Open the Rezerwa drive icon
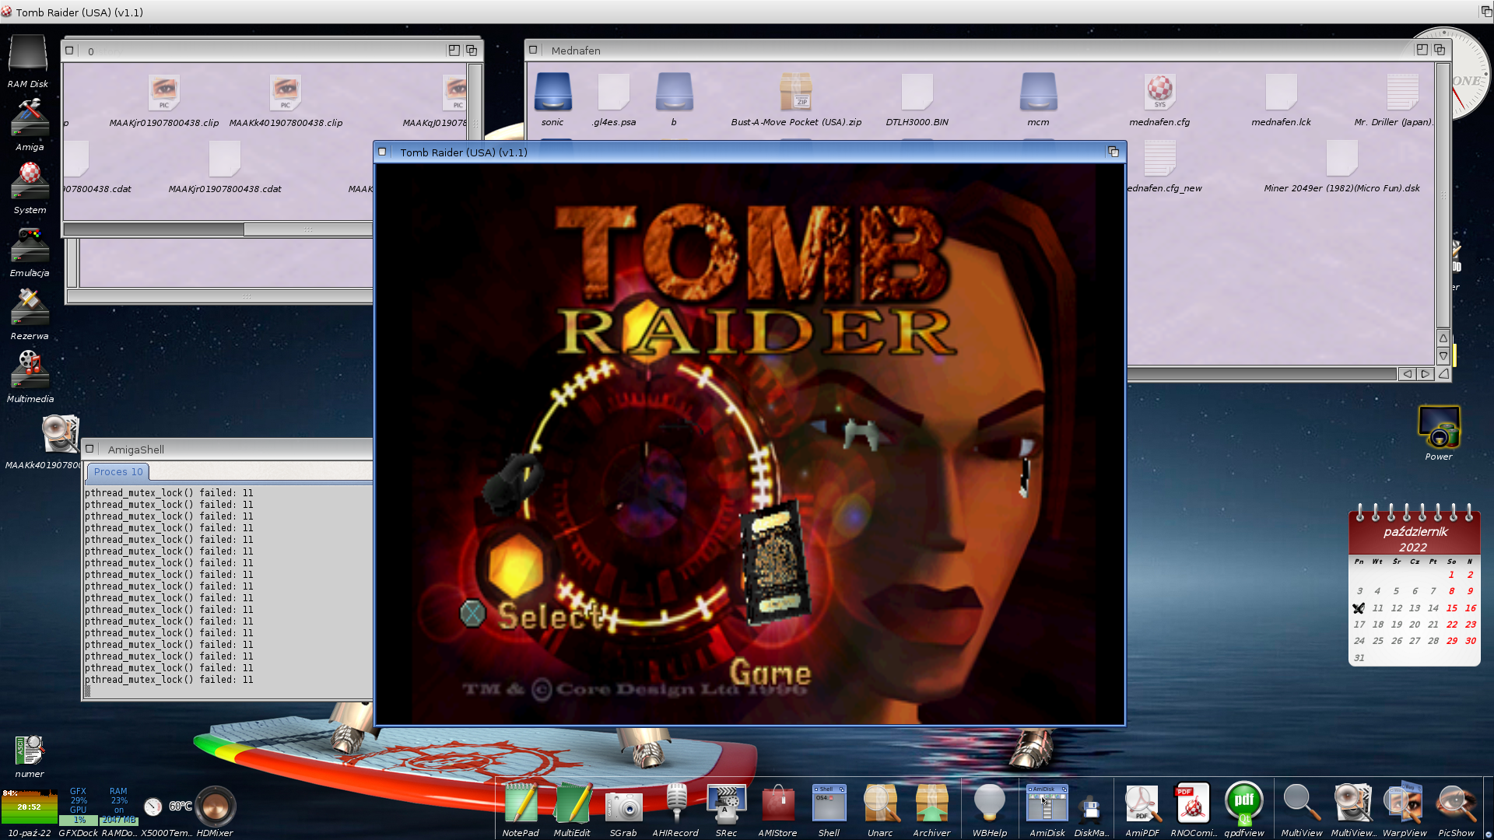The height and width of the screenshot is (840, 1494). click(x=30, y=313)
